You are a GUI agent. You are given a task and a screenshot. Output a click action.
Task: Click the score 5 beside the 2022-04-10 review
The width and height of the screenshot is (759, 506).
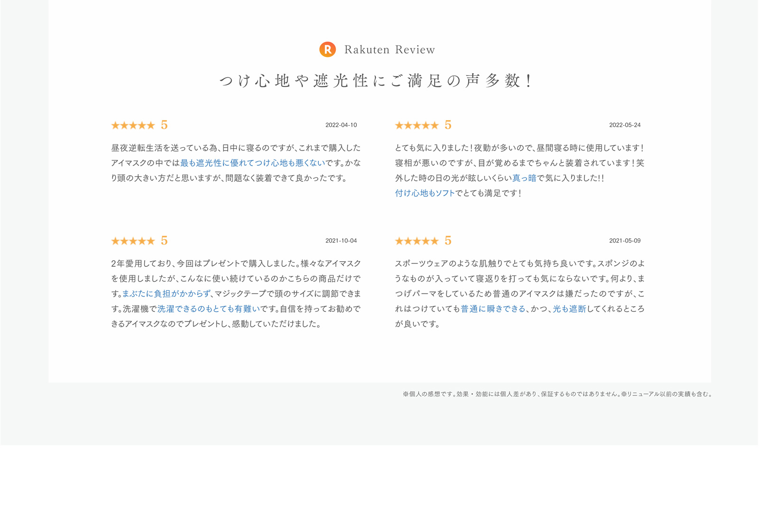point(164,125)
